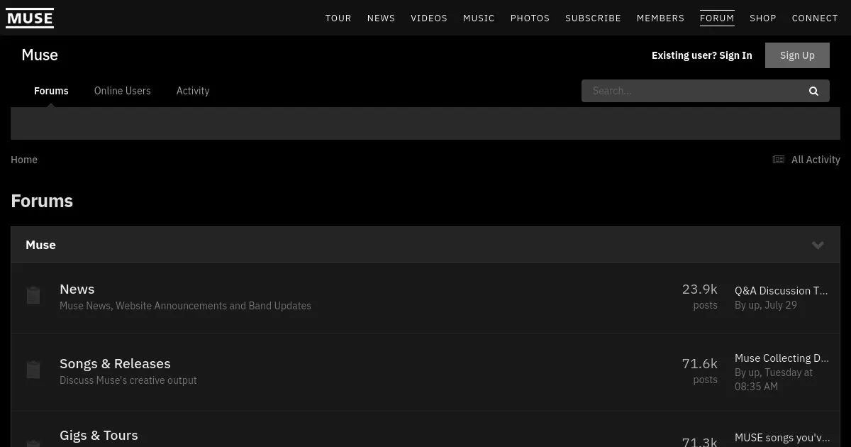This screenshot has width=851, height=447.
Task: Open SHOP in top navigation
Action: [763, 18]
